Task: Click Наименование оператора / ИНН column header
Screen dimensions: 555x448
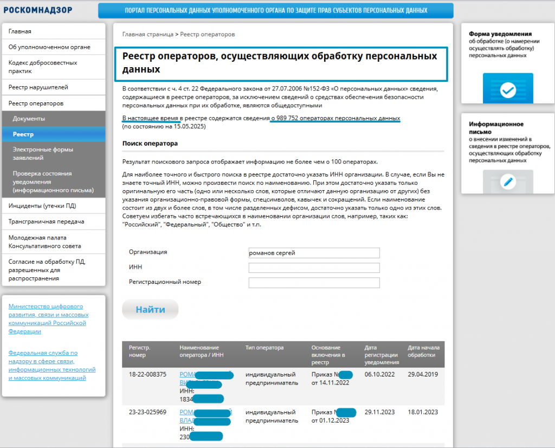Action: coord(202,352)
